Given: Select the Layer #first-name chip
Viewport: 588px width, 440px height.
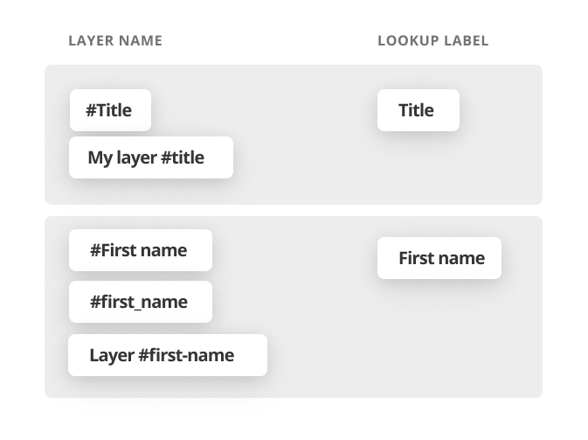Looking at the screenshot, I should 167,355.
